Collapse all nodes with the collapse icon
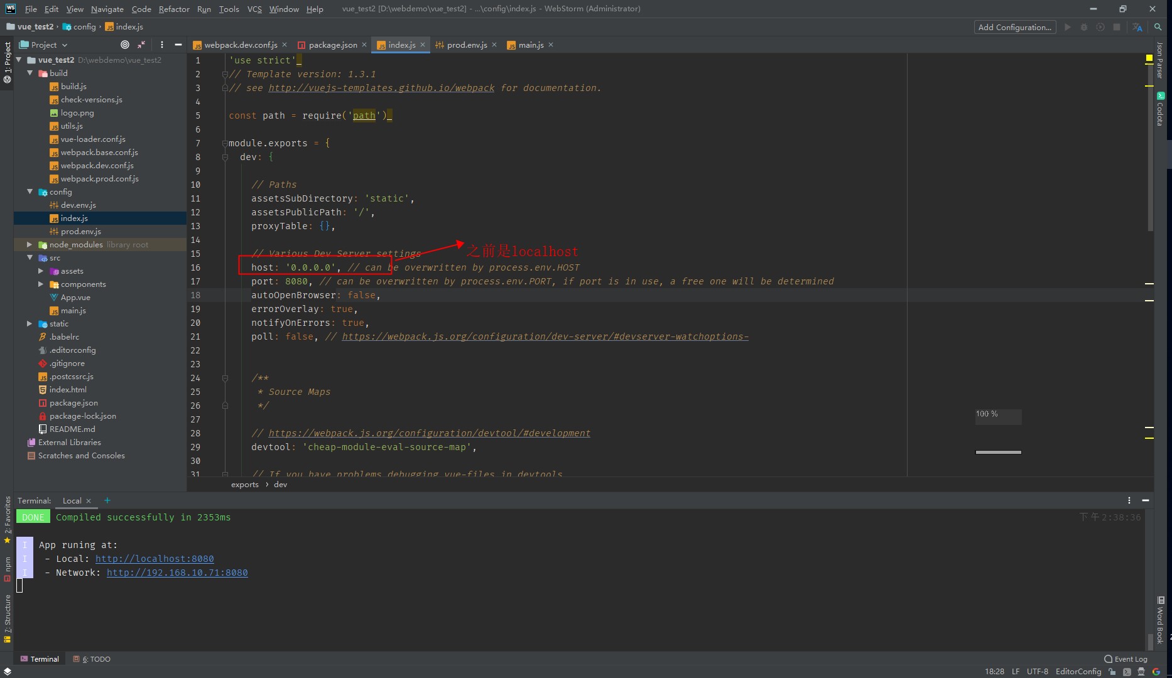1172x678 pixels. pos(141,45)
